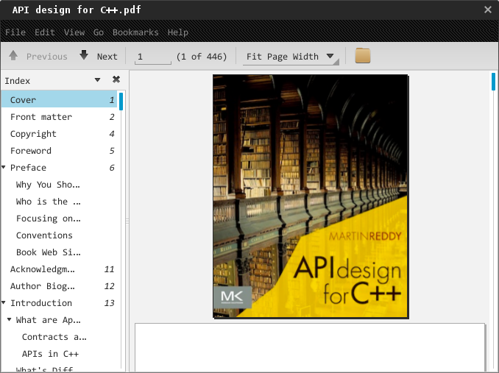Click the document vertical scrollbar thumb
The image size is (499, 373).
pyautogui.click(x=494, y=81)
